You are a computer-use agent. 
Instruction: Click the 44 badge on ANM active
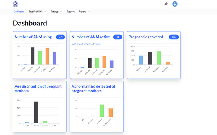[118, 37]
